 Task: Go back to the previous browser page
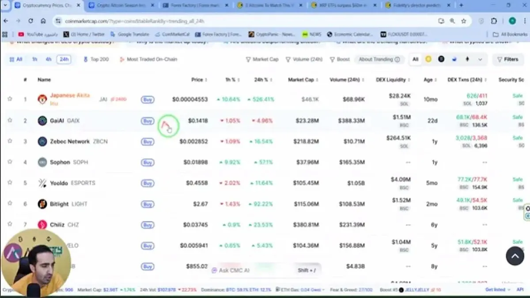[x=6, y=21]
